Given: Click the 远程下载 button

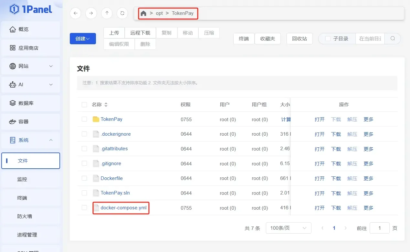Looking at the screenshot, I should [x=140, y=33].
